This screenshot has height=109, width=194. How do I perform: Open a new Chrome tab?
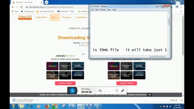point(46,2)
